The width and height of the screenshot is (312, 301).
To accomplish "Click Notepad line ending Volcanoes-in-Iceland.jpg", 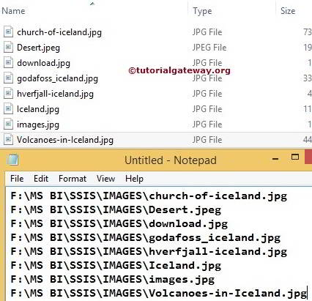I will 159,294.
